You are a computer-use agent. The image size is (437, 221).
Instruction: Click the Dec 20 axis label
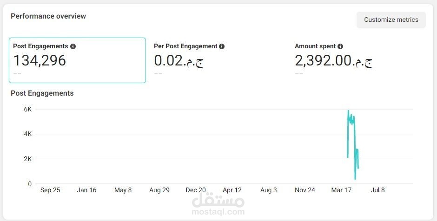196,190
